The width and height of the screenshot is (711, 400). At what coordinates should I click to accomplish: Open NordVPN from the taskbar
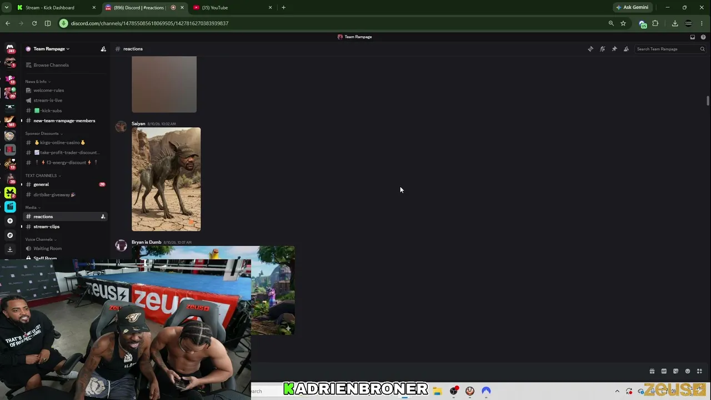point(486,391)
